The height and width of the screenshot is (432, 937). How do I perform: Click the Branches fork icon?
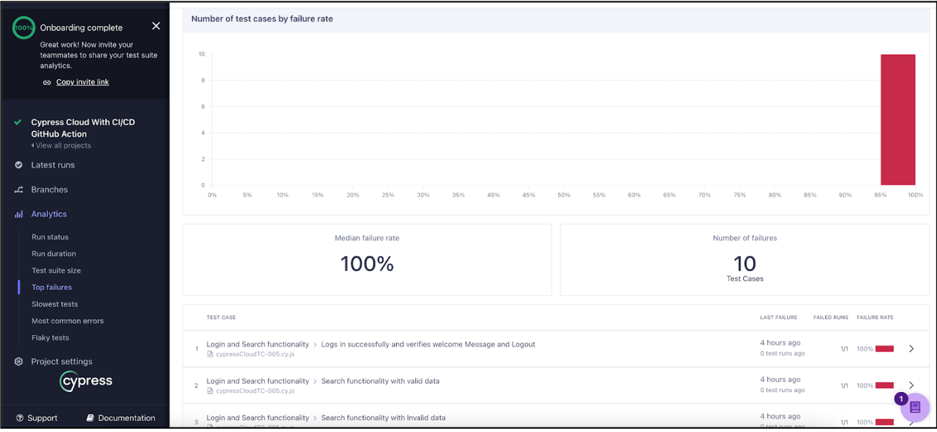coord(19,190)
